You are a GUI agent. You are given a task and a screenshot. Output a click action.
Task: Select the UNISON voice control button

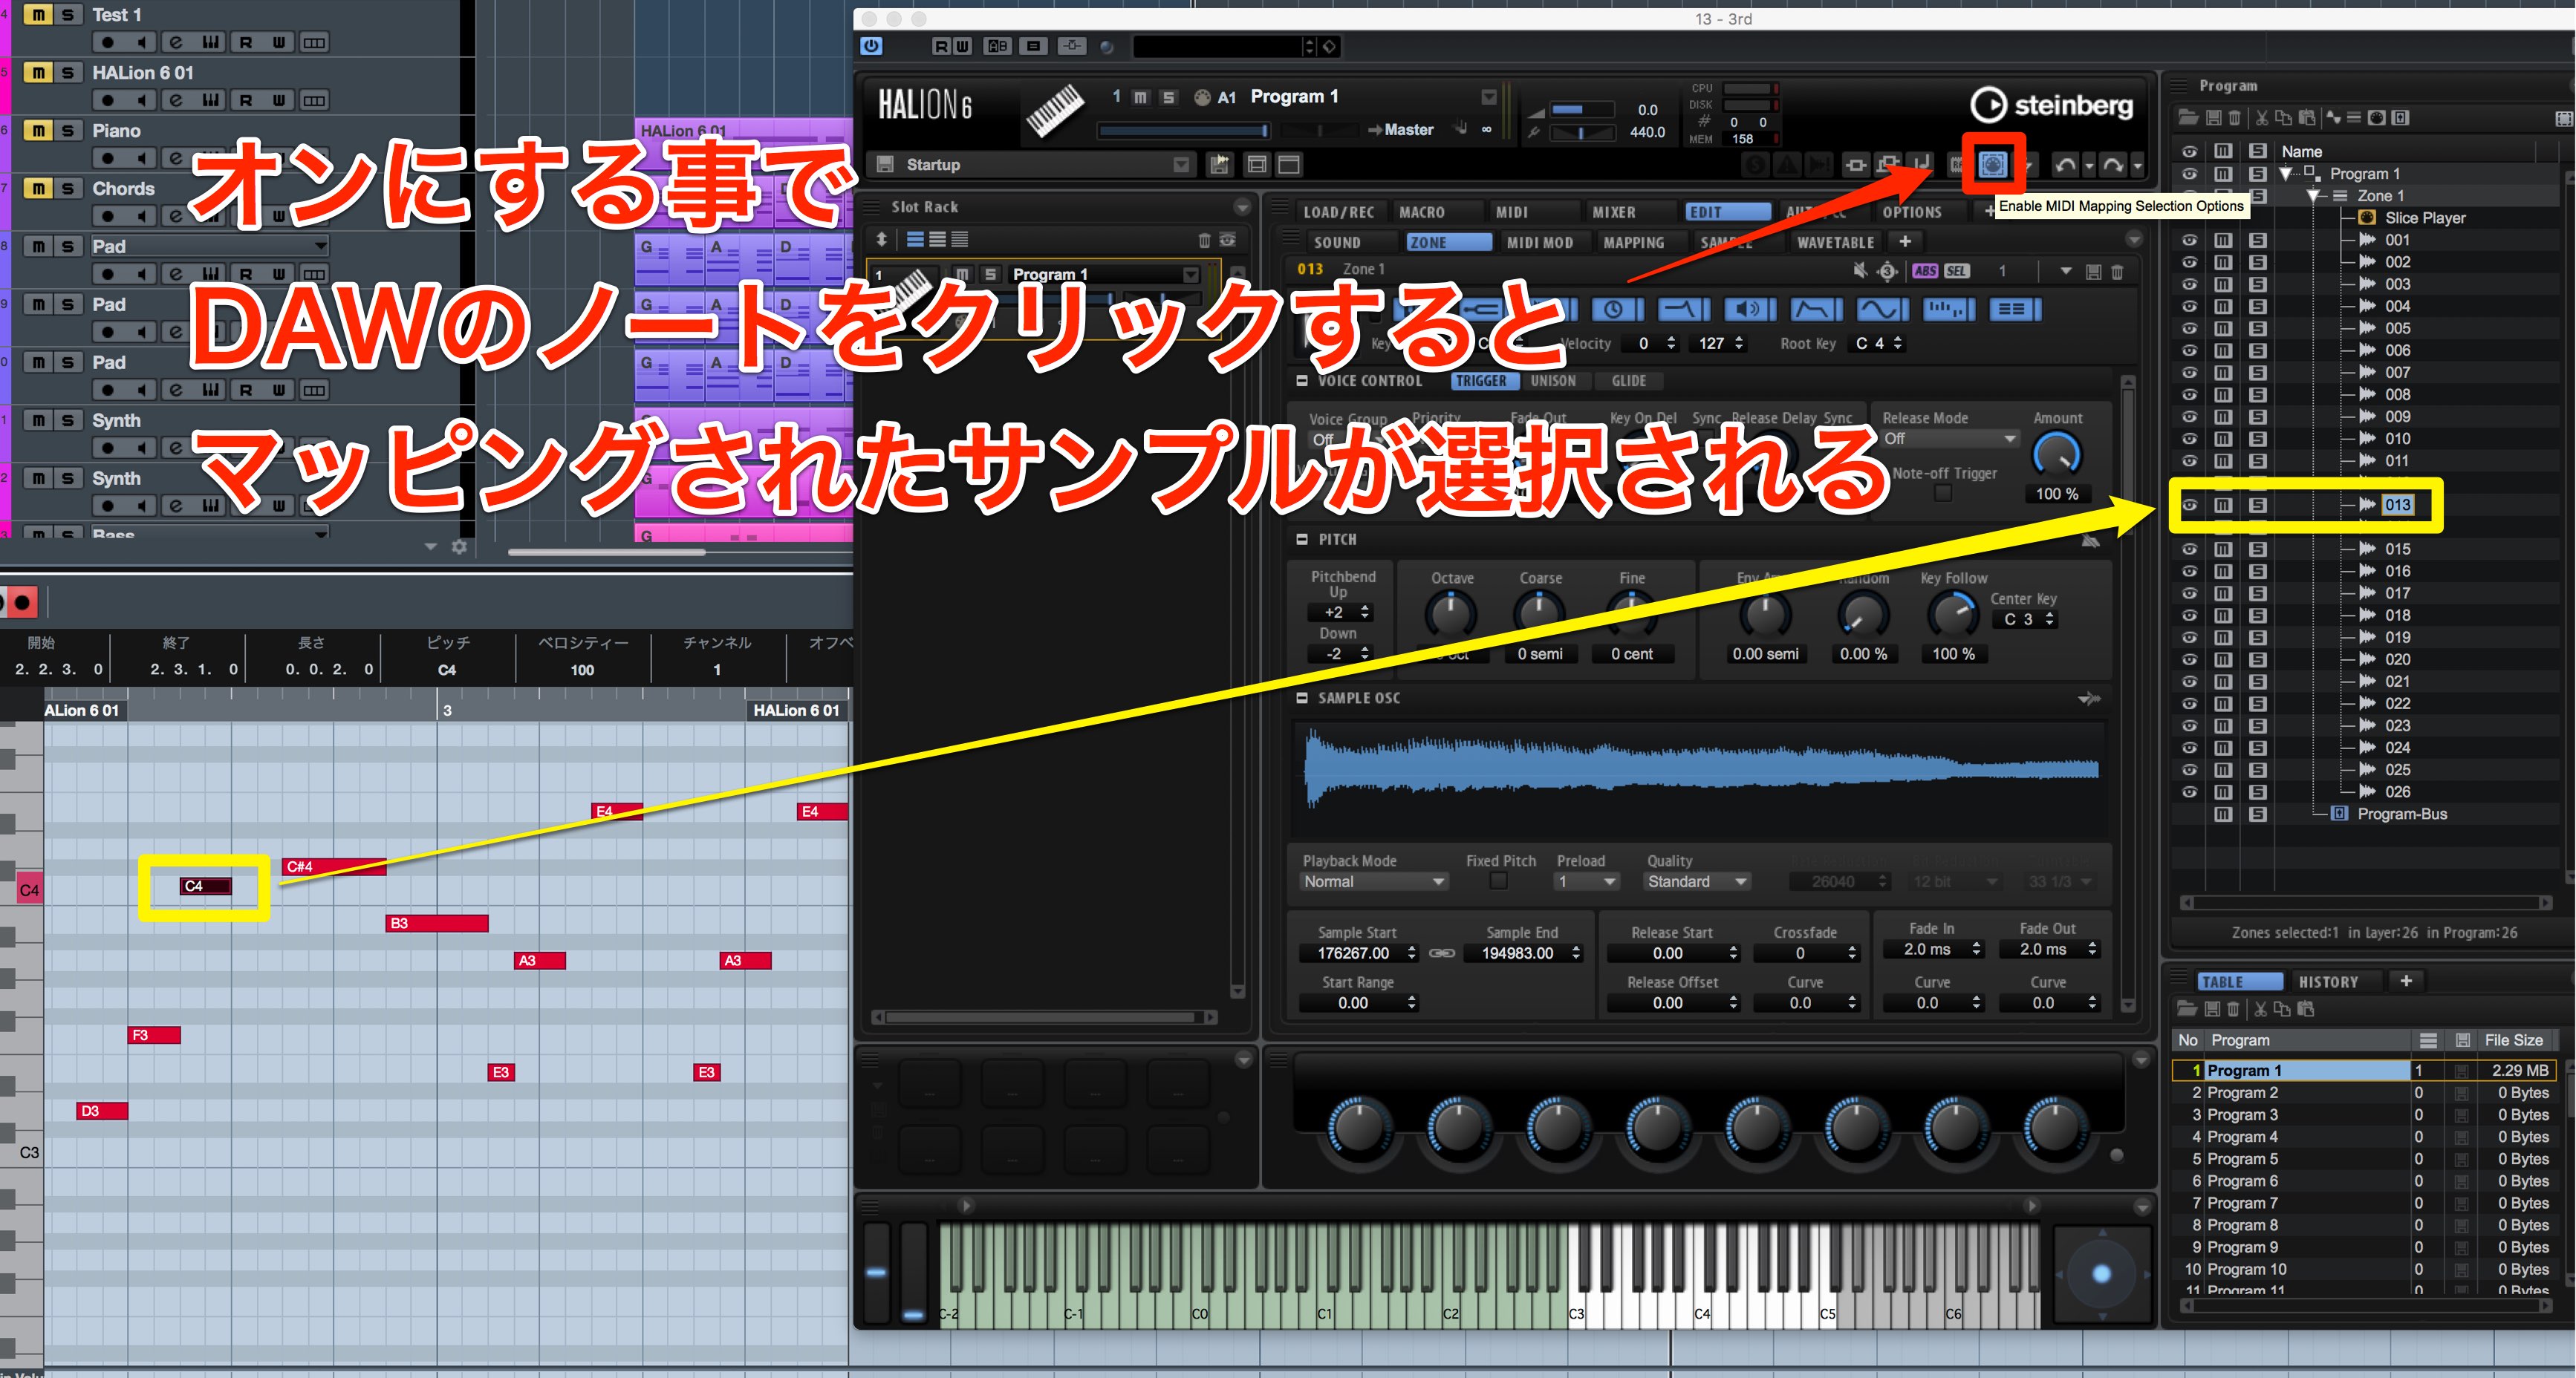[1553, 381]
